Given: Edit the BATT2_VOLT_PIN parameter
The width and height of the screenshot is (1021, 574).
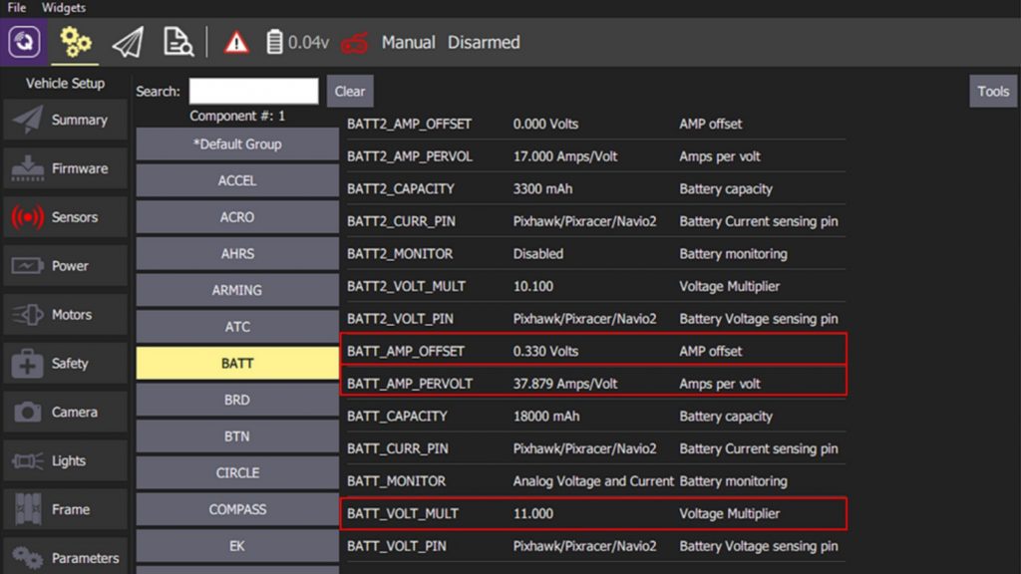Looking at the screenshot, I should click(x=595, y=319).
